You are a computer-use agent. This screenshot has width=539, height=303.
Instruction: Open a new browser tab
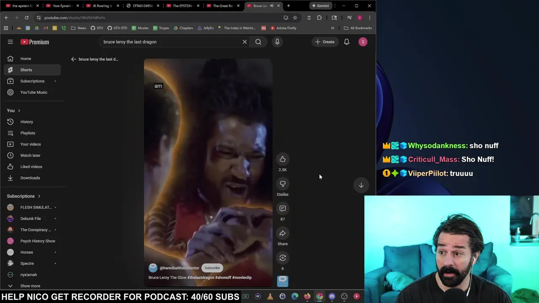point(288,5)
